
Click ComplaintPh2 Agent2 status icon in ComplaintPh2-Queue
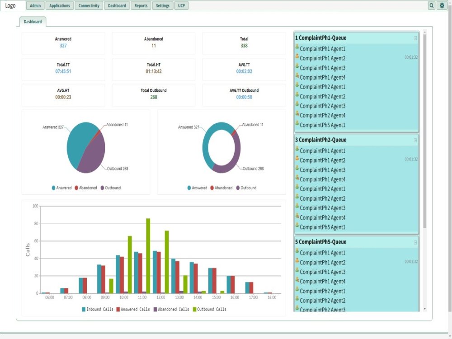[297, 197]
